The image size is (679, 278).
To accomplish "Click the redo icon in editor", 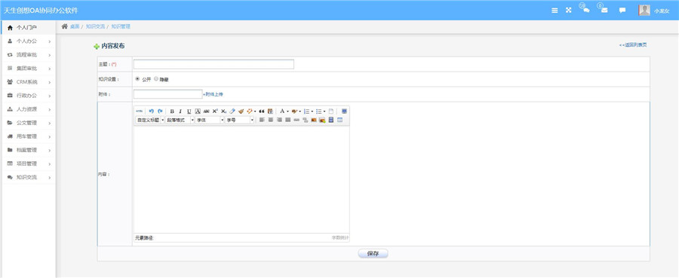I will click(160, 112).
